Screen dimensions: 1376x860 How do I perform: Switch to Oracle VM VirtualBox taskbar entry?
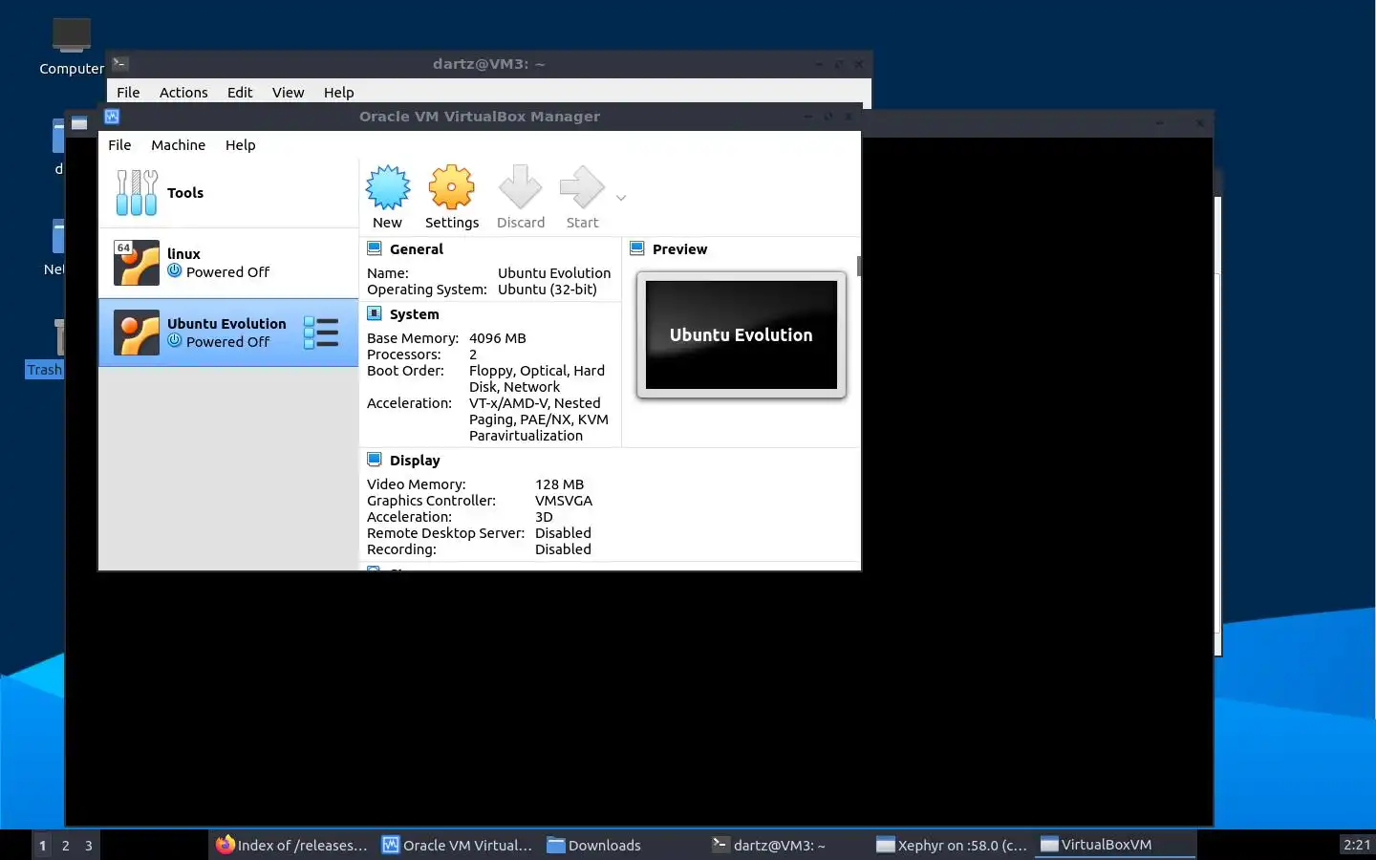coord(458,845)
